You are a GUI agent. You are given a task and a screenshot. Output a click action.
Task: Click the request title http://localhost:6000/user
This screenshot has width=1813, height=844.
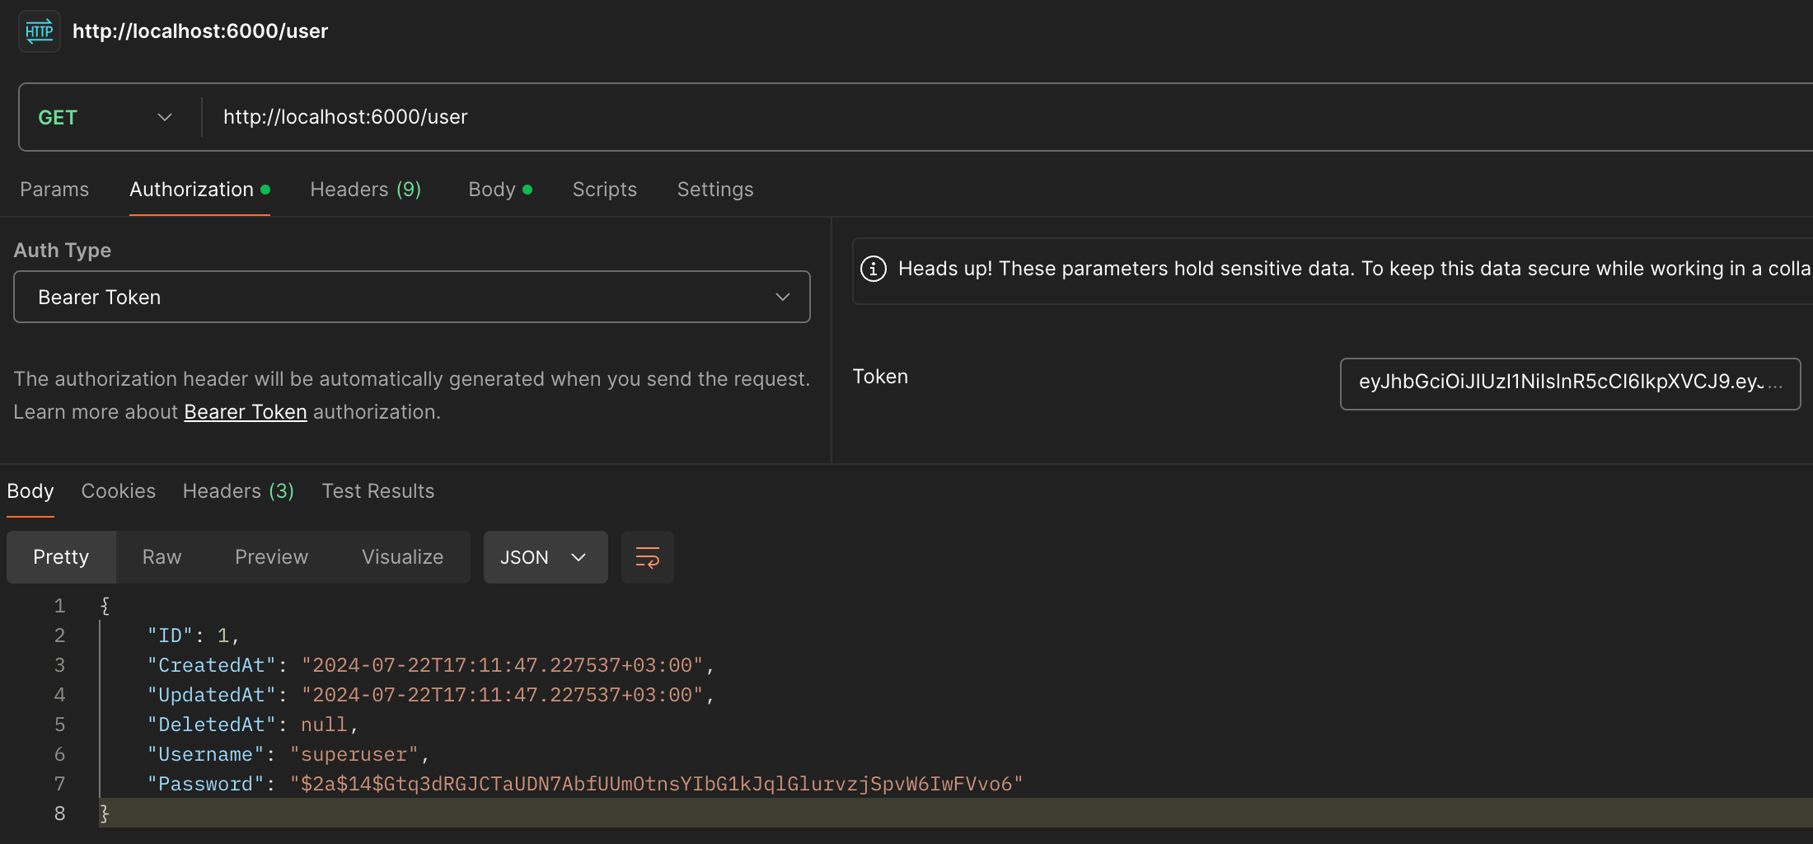coord(200,31)
